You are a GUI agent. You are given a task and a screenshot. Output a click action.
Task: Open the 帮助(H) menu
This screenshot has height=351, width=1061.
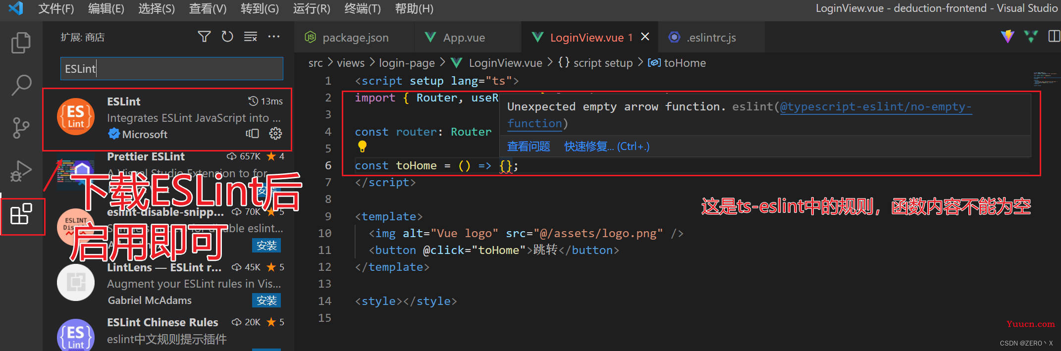[414, 8]
